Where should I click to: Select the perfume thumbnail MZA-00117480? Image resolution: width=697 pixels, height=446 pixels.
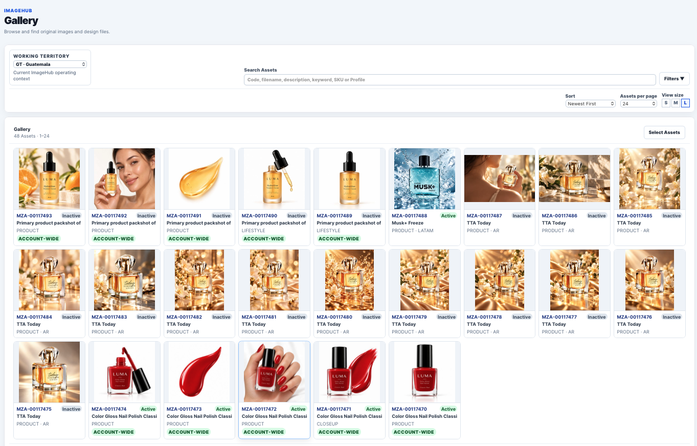pos(349,280)
